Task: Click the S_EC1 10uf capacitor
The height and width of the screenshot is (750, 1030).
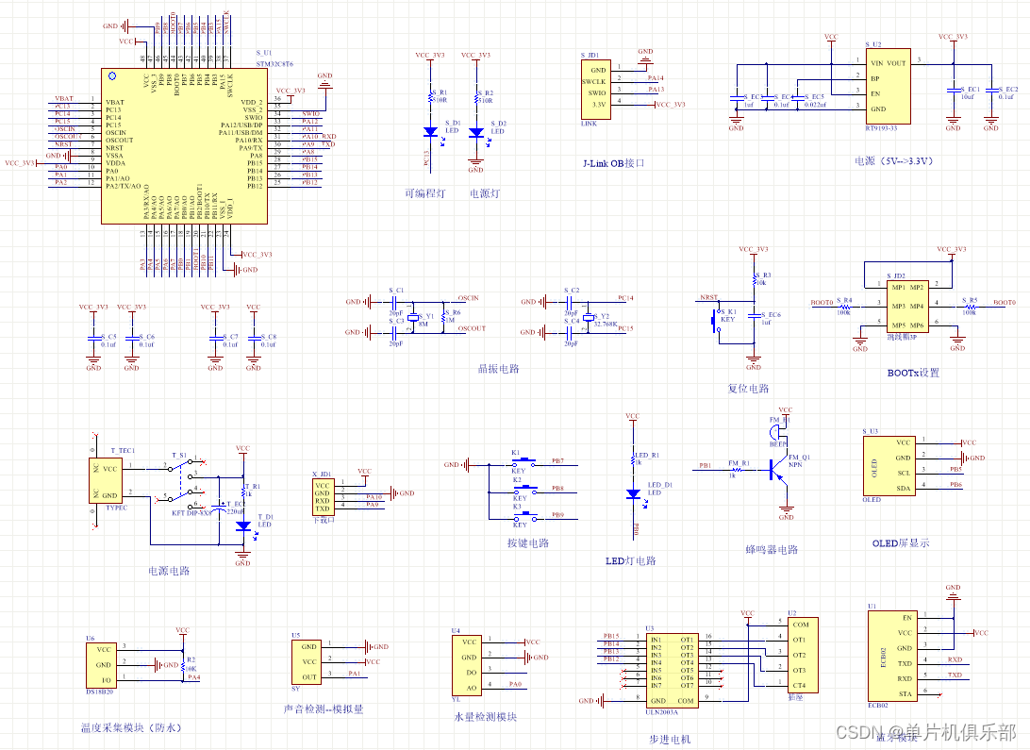Action: 954,90
